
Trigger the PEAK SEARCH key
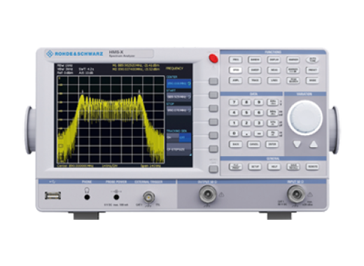click(293, 80)
